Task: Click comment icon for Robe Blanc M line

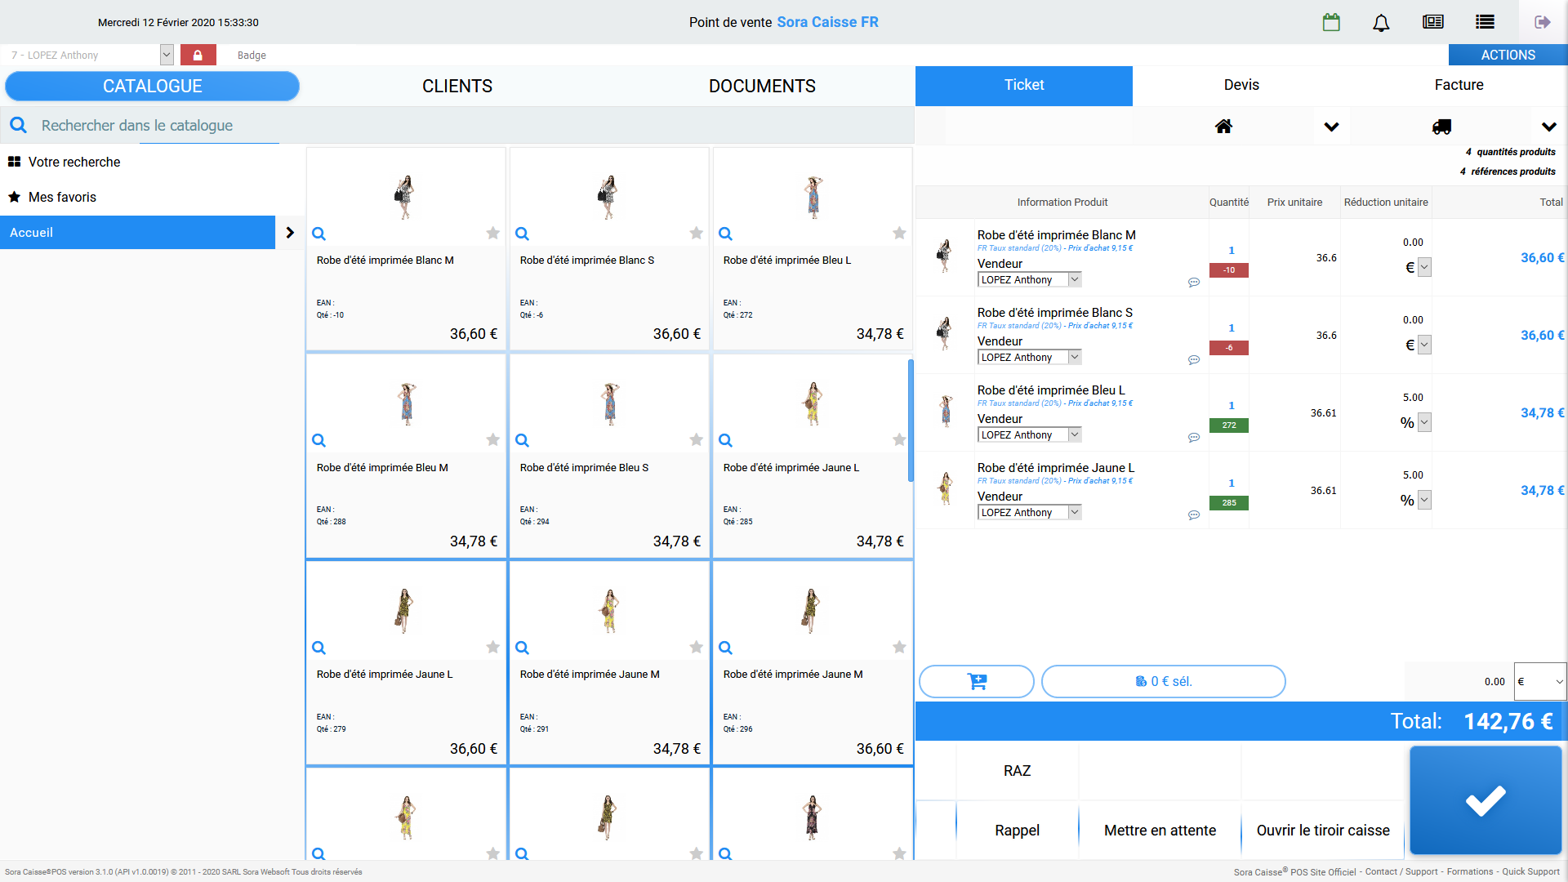Action: 1193,283
